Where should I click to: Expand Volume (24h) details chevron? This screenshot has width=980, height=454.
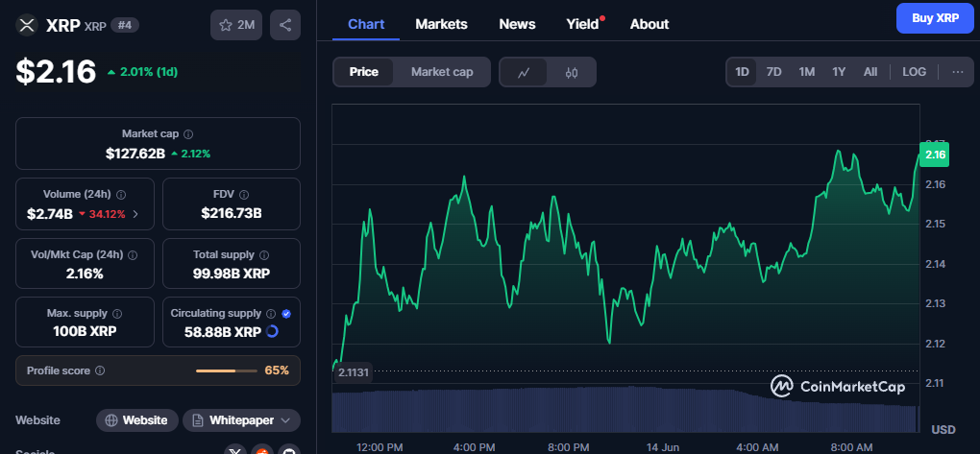(135, 214)
